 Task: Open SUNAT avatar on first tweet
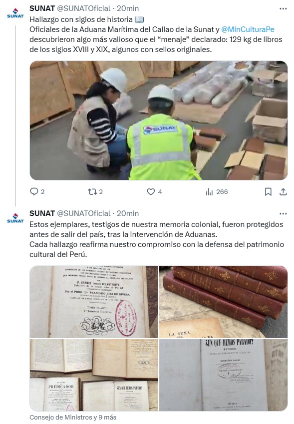15,12
